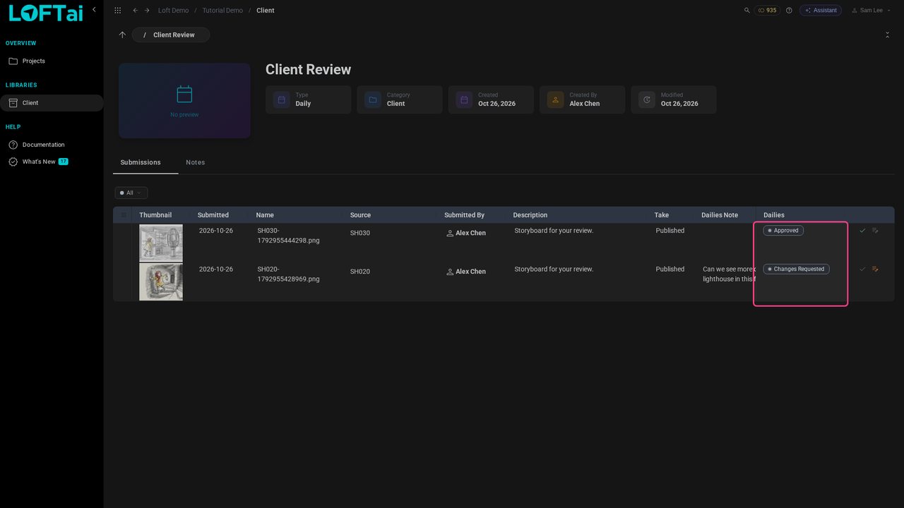Image resolution: width=904 pixels, height=508 pixels.
Task: Click the Client Review breadcrumb pill
Action: (x=171, y=35)
